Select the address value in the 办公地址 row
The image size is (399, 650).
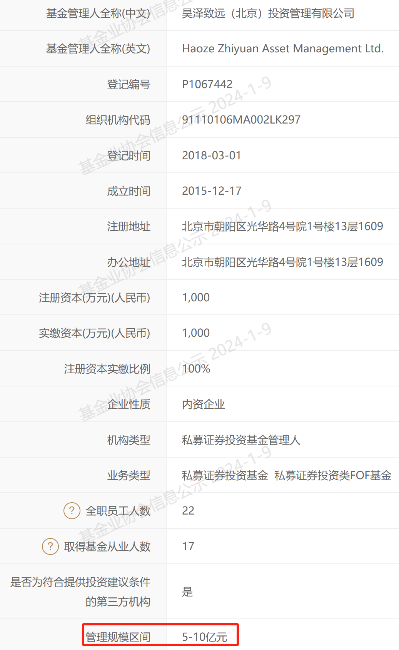tap(282, 262)
